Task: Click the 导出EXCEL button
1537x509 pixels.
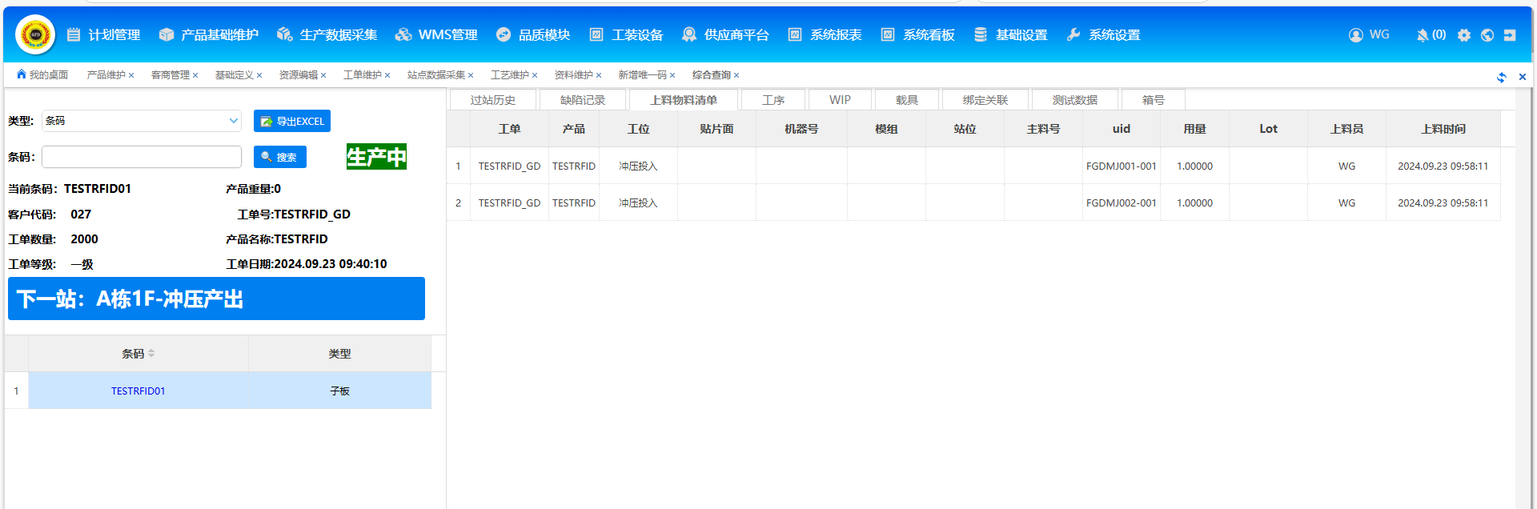Action: click(292, 122)
